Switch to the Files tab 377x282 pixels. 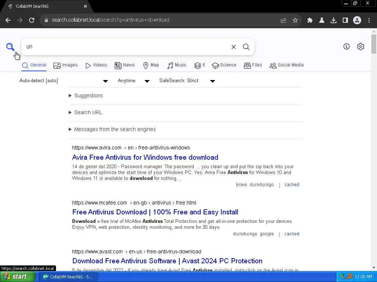[253, 65]
